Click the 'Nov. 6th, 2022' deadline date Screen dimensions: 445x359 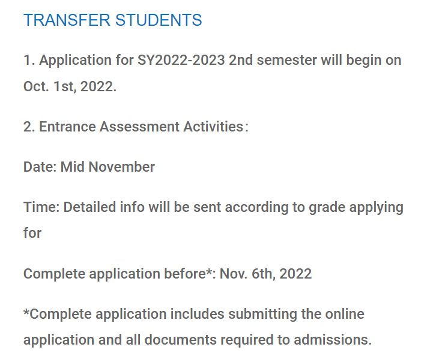(x=265, y=274)
